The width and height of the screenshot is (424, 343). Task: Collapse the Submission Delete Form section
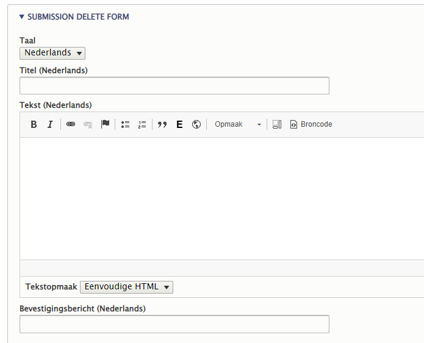[x=74, y=17]
